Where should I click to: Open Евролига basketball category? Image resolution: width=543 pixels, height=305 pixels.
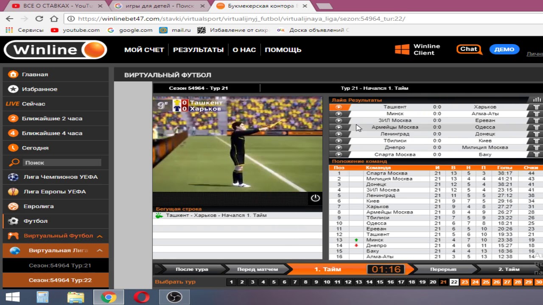(x=56, y=206)
